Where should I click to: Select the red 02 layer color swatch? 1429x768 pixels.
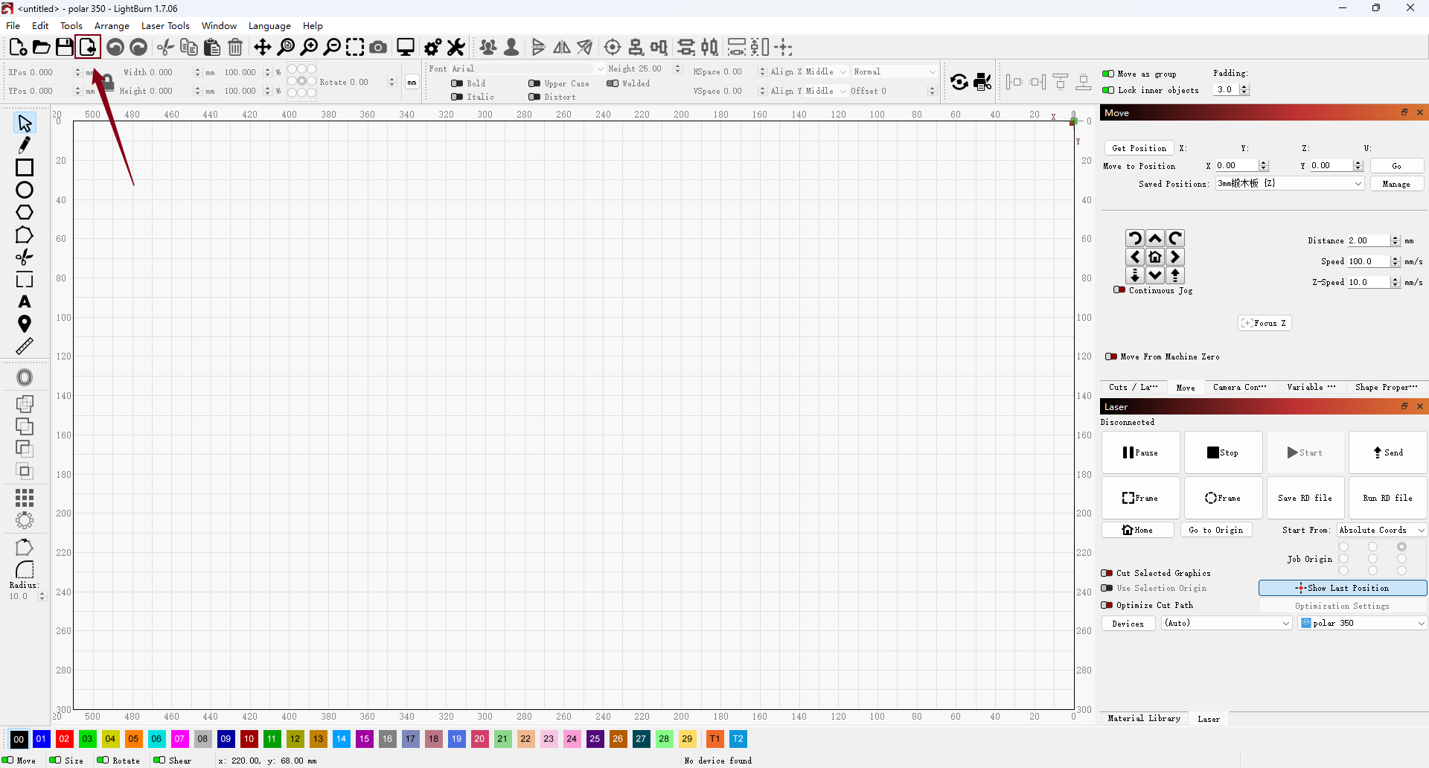64,739
